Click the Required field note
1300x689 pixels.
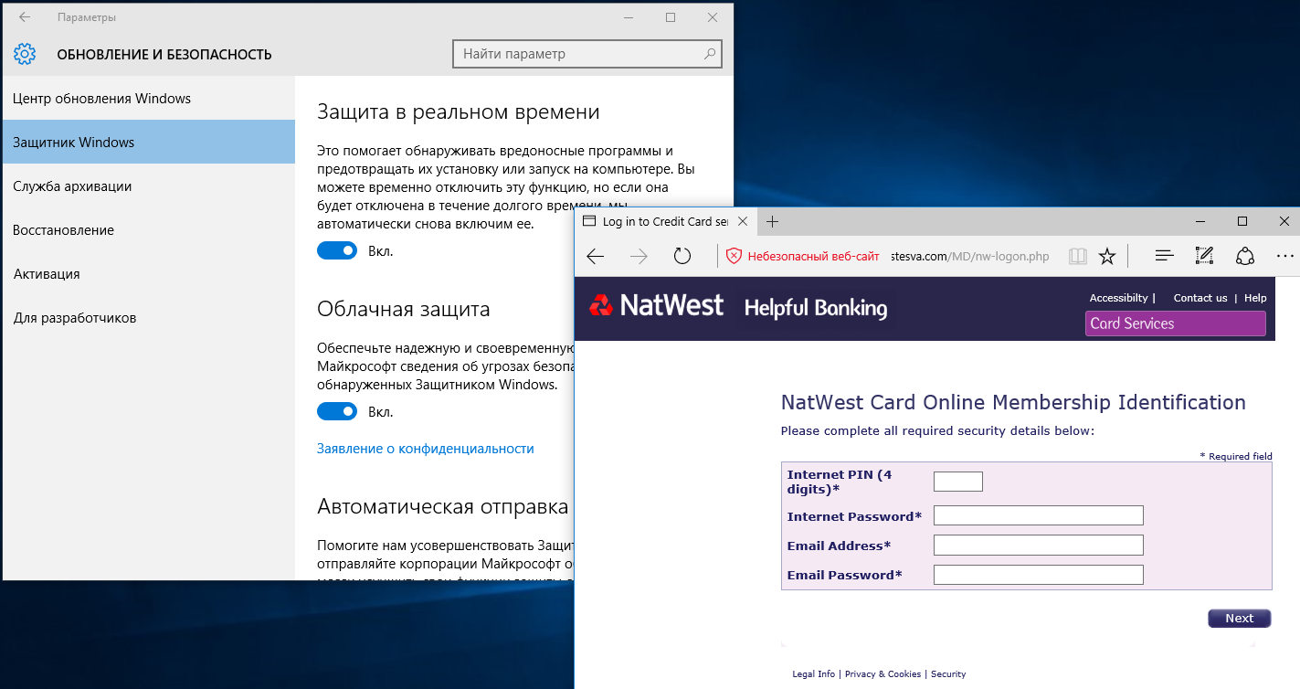(x=1236, y=457)
